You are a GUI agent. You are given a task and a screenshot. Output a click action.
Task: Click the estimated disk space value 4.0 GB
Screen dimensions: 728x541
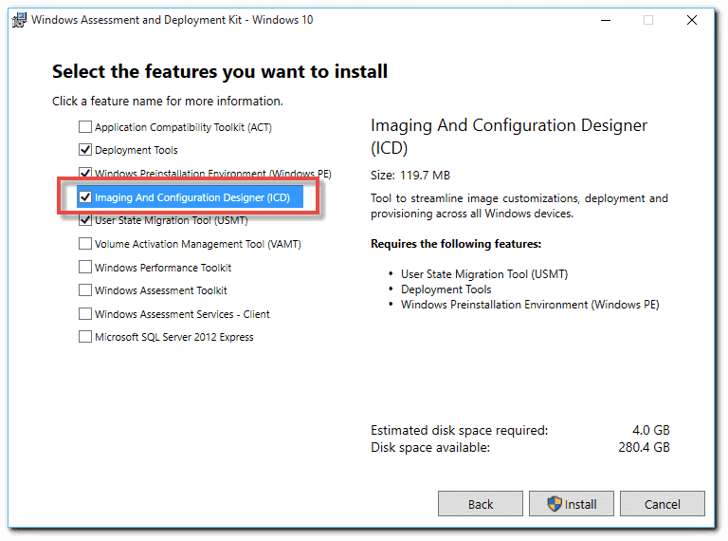[x=651, y=430]
